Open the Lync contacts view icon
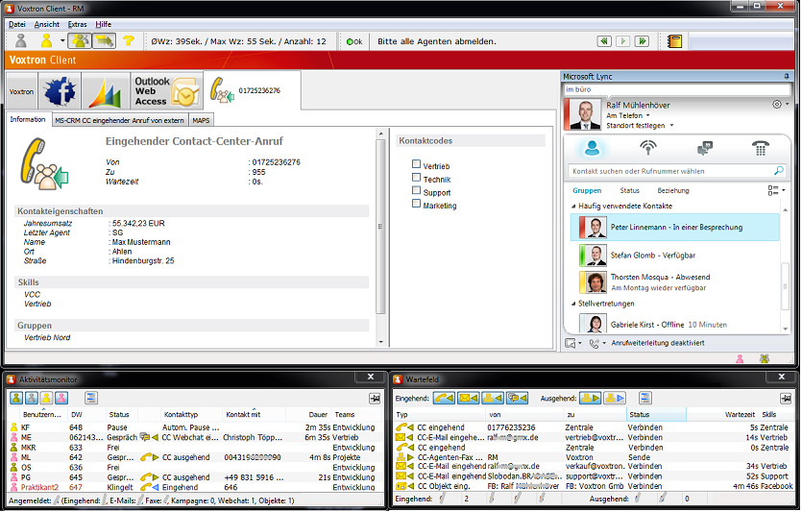 tap(592, 148)
